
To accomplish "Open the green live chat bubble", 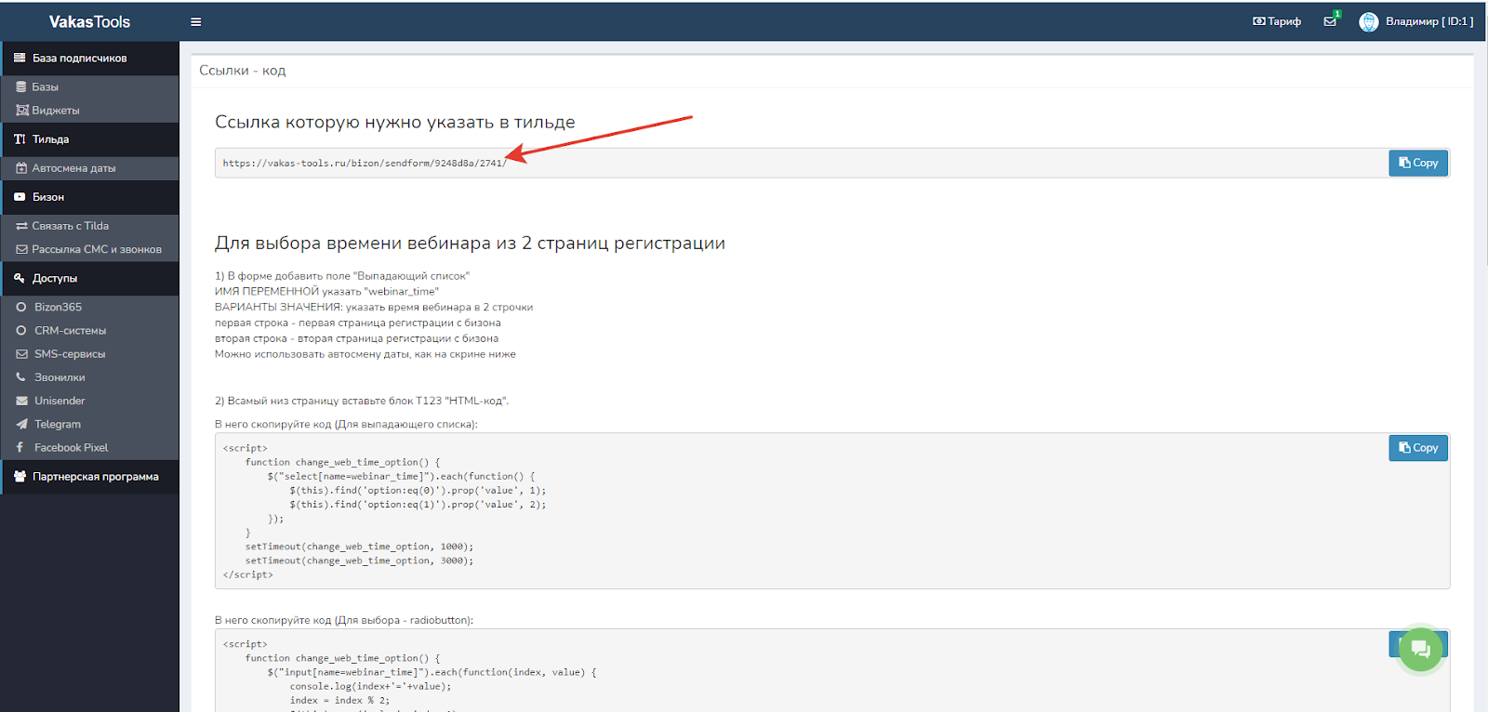I will 1420,649.
